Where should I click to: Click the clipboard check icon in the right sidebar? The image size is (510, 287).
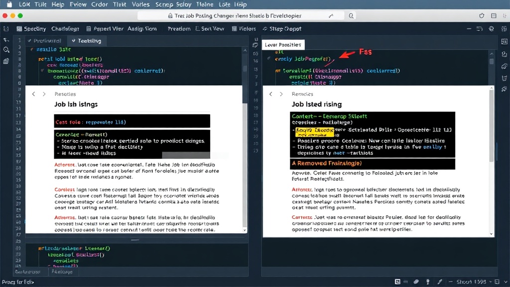click(x=505, y=78)
